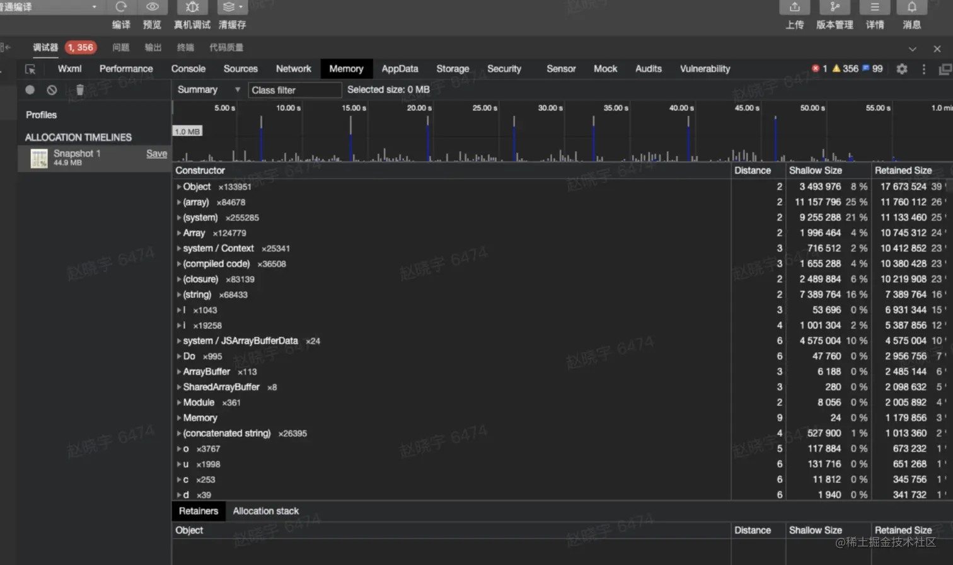953x565 pixels.
Task: Click the upload icon
Action: click(x=795, y=7)
